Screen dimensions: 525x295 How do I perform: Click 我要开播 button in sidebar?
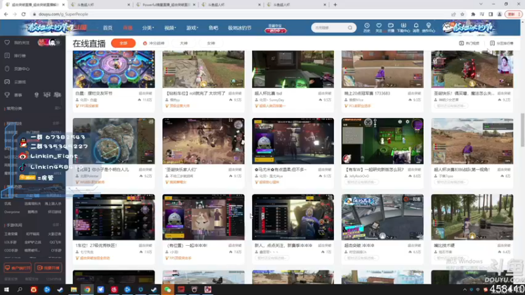click(x=48, y=268)
